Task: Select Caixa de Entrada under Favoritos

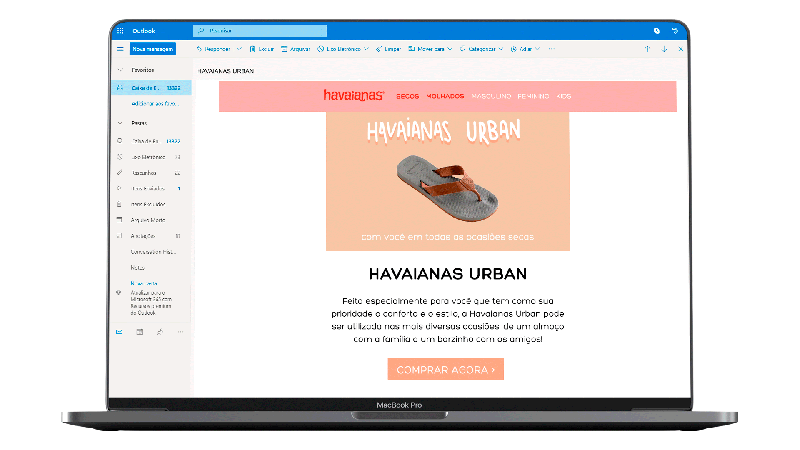Action: [151, 88]
